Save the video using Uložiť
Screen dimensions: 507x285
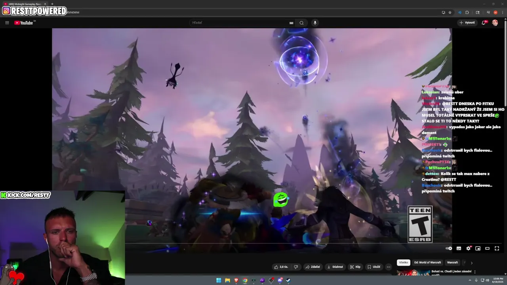(374, 267)
